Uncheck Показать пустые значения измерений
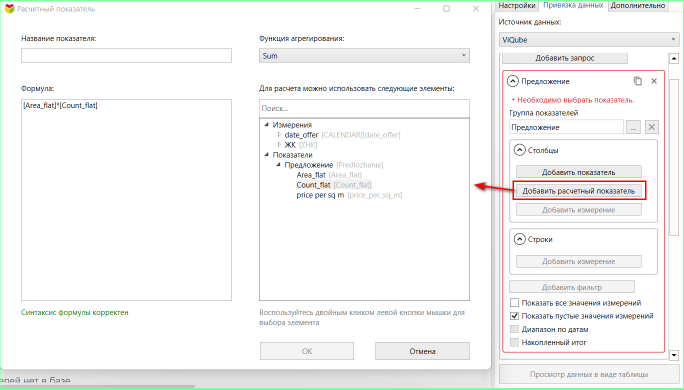 pyautogui.click(x=514, y=316)
